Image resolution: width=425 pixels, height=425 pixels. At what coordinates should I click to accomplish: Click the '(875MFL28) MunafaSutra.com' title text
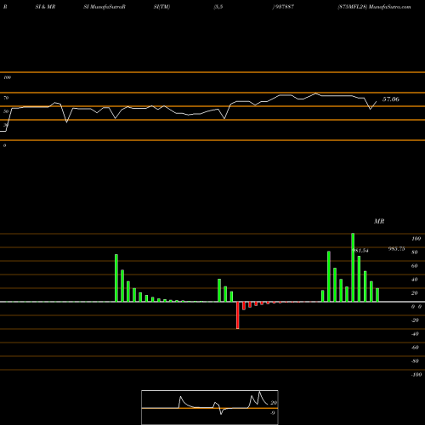click(x=374, y=7)
